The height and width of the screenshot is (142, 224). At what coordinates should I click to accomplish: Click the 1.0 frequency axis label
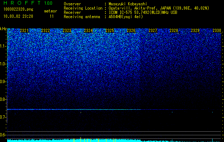(3, 64)
